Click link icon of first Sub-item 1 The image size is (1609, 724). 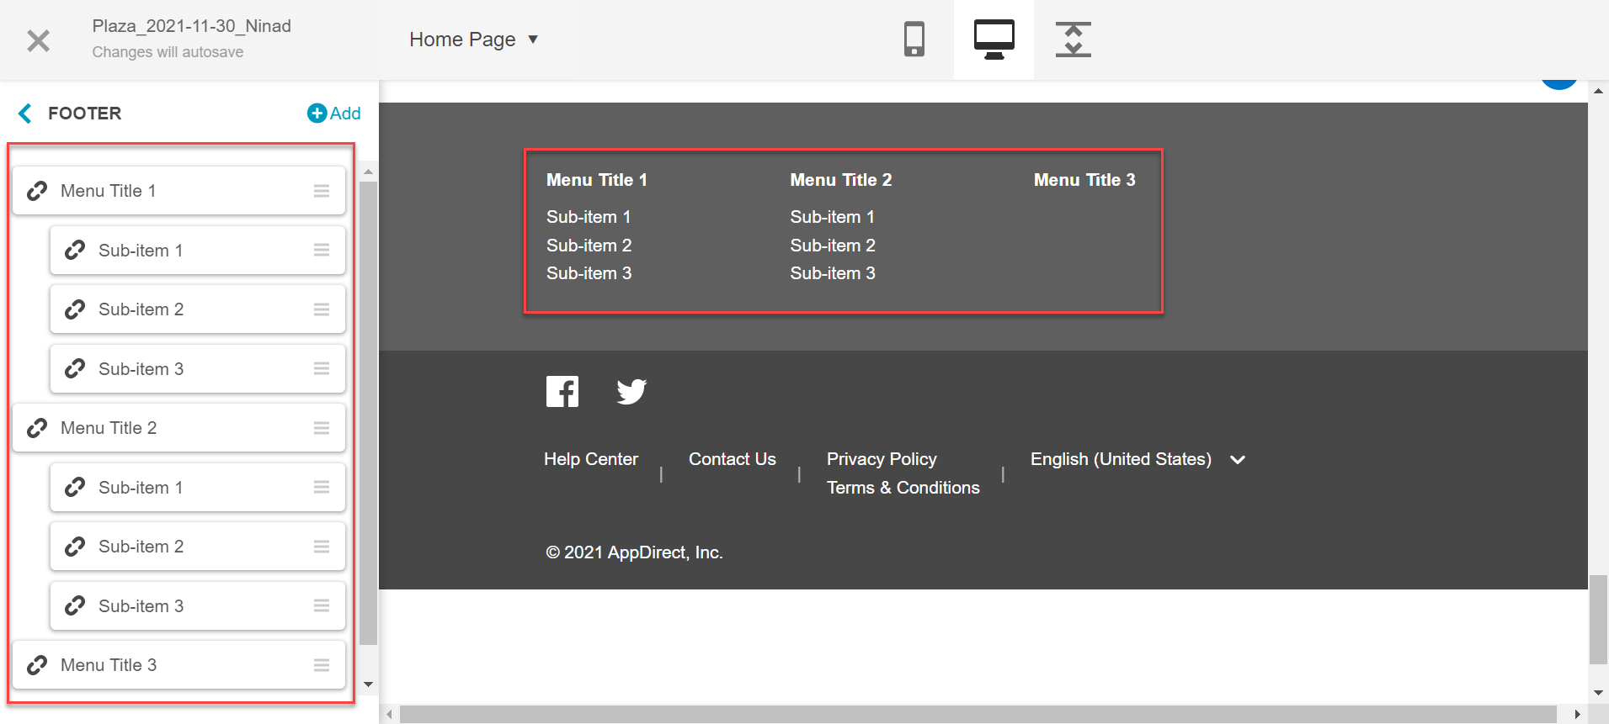pyautogui.click(x=75, y=250)
